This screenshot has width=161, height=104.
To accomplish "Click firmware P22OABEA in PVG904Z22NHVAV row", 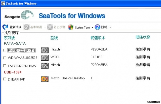I will tap(99, 65).
